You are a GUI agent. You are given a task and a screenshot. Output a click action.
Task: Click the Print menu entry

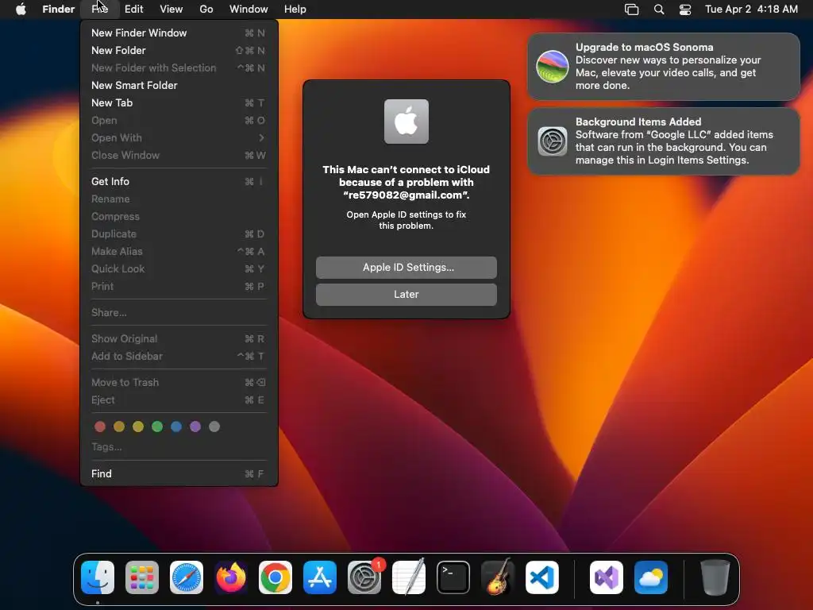pos(179,286)
